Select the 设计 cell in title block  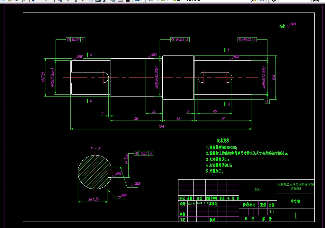pos(183,204)
